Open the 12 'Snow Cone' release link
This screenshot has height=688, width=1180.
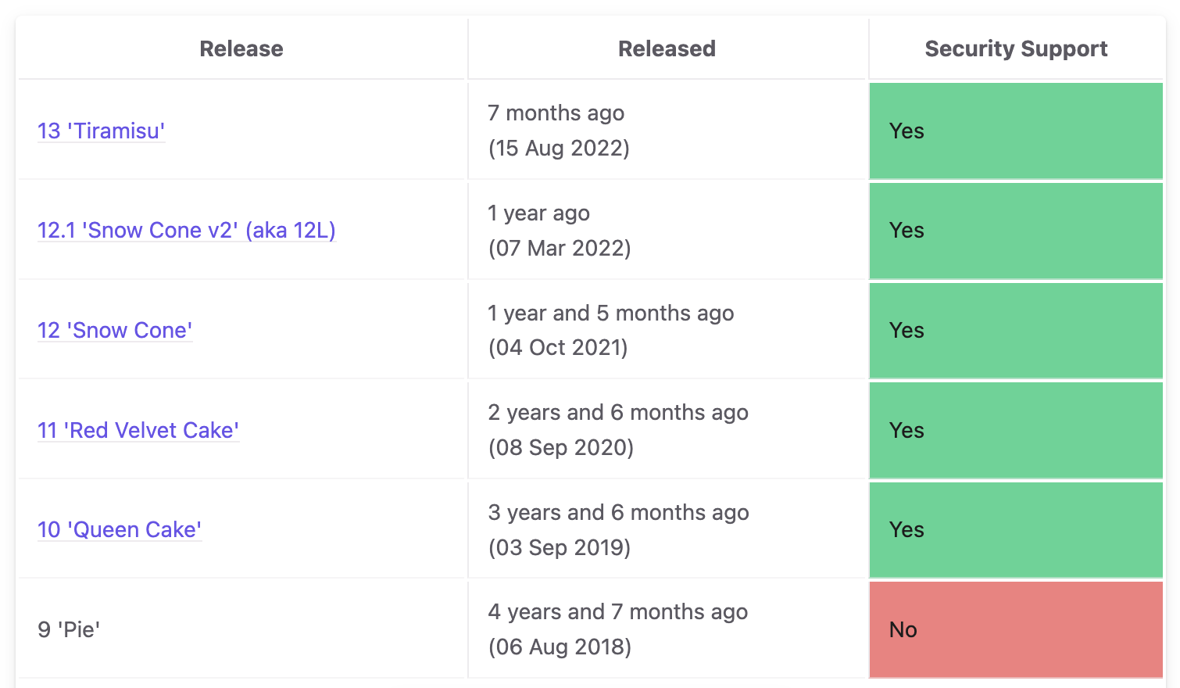click(x=115, y=330)
